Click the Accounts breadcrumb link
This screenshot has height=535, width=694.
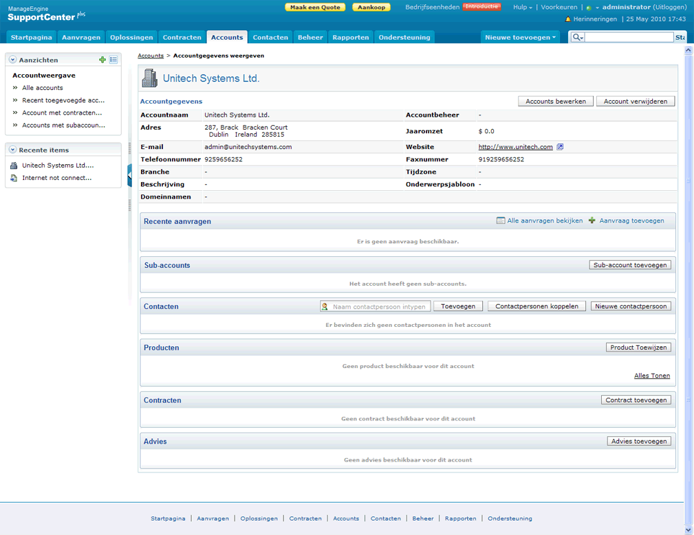click(151, 56)
